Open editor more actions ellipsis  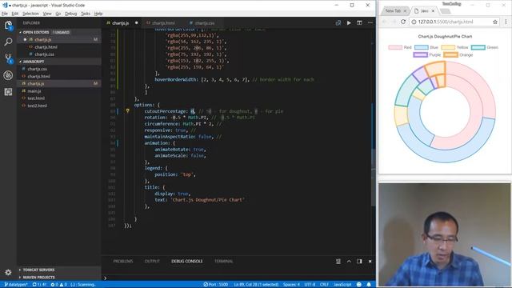370,23
